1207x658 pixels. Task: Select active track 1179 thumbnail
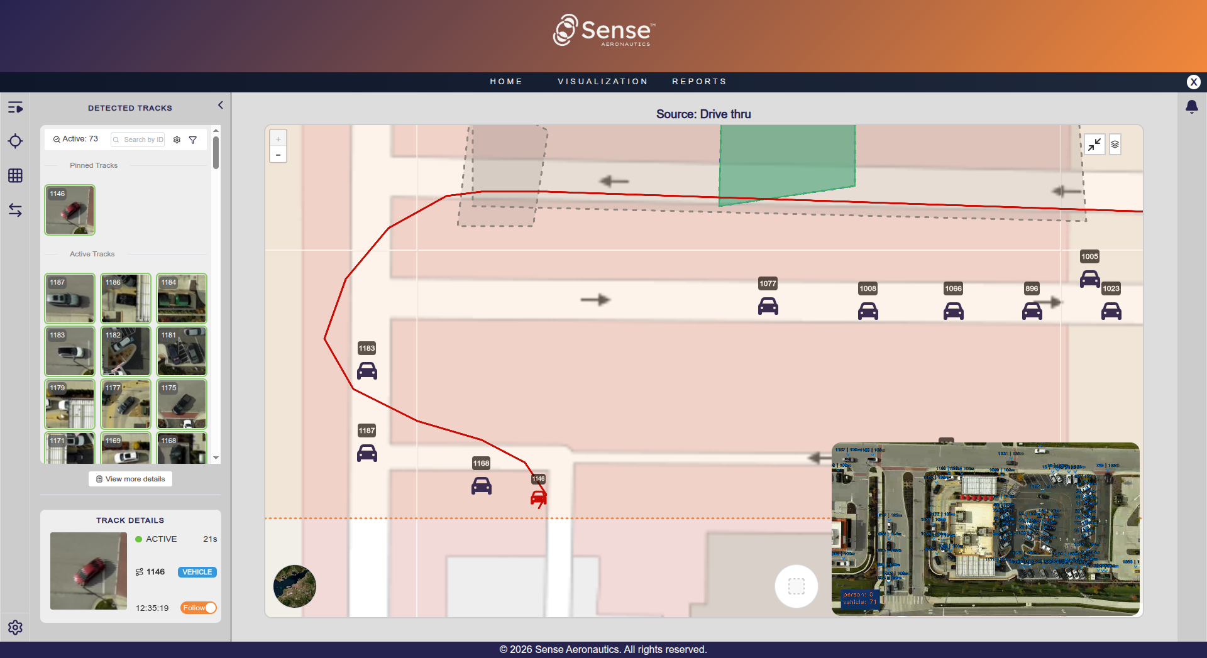(70, 404)
